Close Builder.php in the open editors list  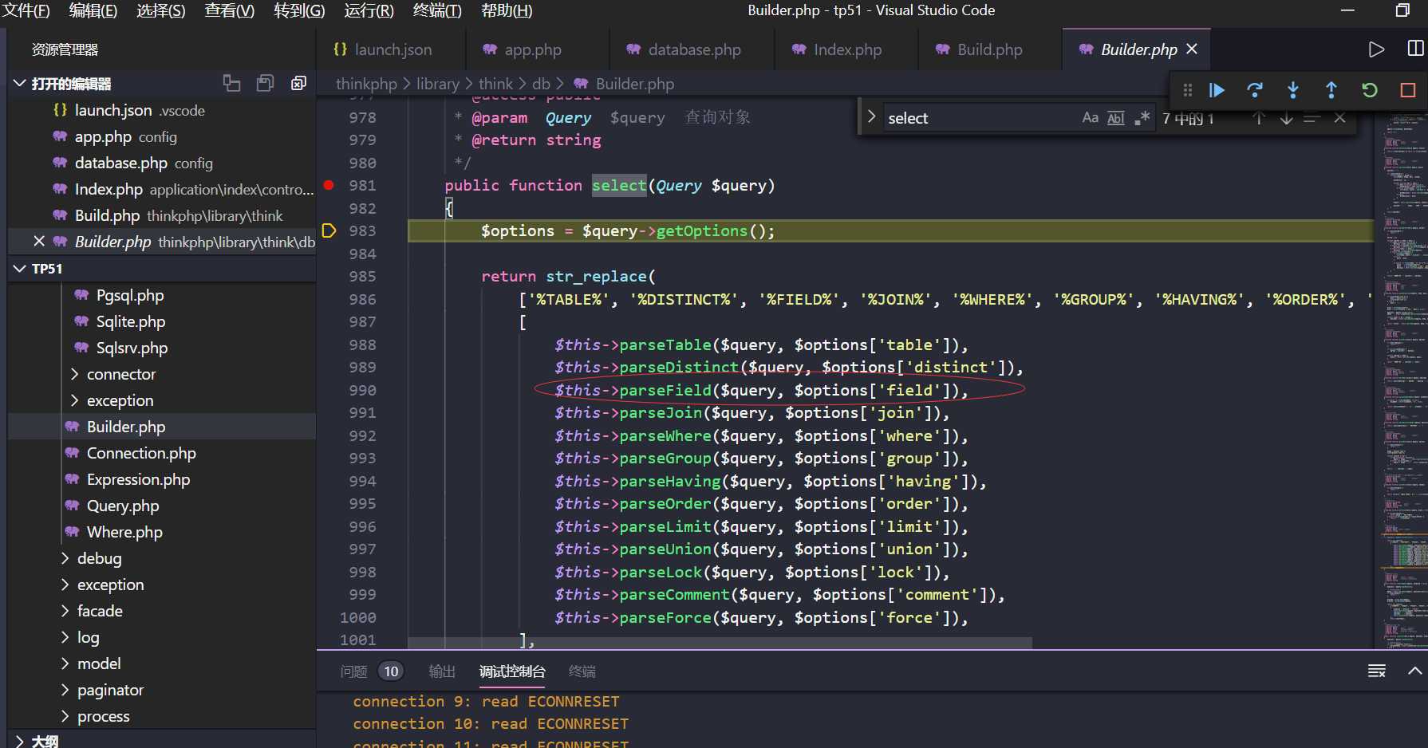pos(39,241)
